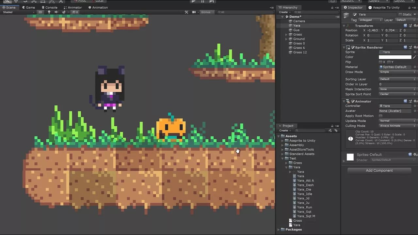Open the Tag dropdown showing Untagged

pos(370,20)
